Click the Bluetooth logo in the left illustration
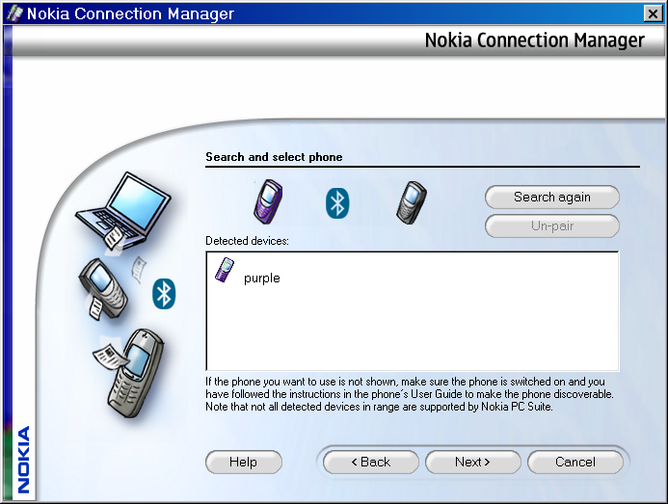The height and width of the screenshot is (504, 668). click(x=164, y=294)
